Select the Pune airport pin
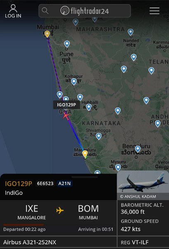Viewport: 169px width, 249px height. point(67,44)
